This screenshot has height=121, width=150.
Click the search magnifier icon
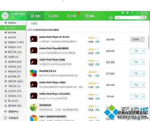pos(144,18)
